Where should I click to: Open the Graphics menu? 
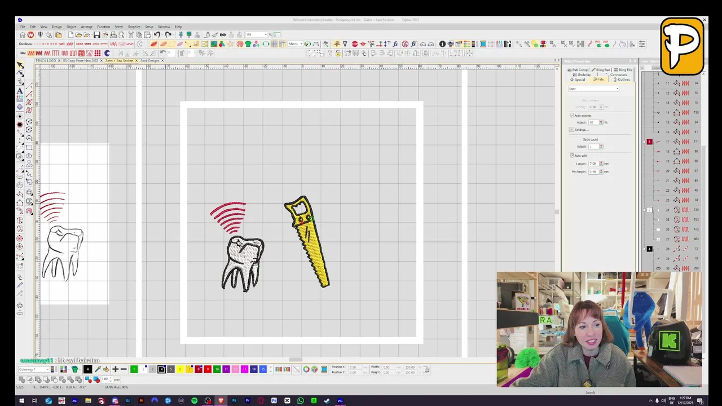(134, 27)
